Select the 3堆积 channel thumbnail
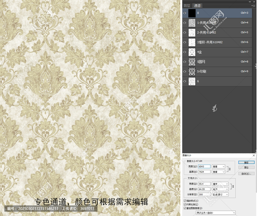Image resolution: width=258 pixels, height=216 pixels. 192,42
